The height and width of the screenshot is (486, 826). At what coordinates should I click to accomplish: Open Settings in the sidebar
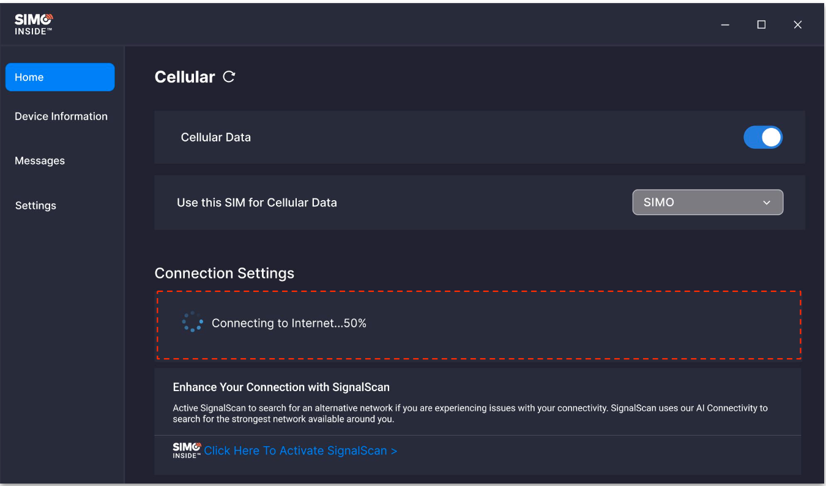coord(35,206)
